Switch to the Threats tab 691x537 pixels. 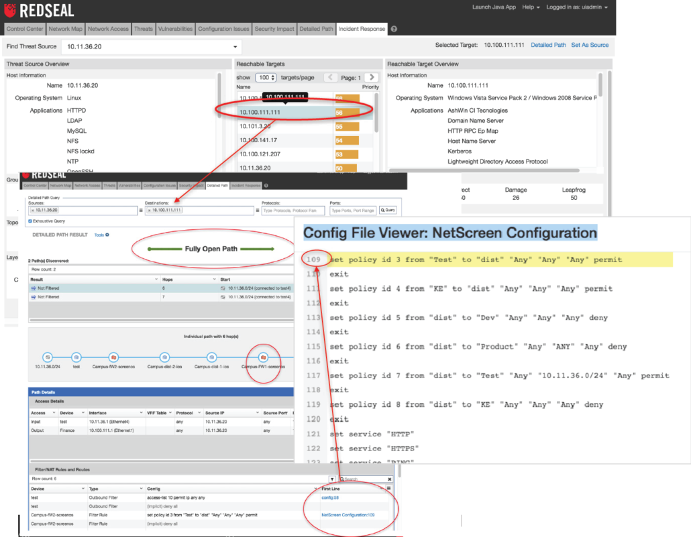click(143, 29)
